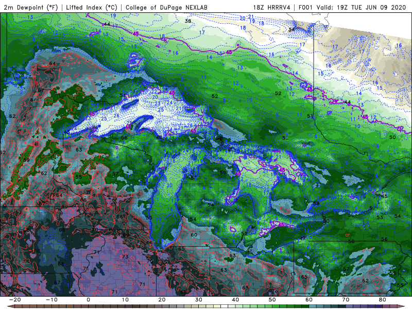Viewport: 412px width, 309px height.
Task: Click the '50' label on the color scale
Action: pyautogui.click(x=272, y=300)
